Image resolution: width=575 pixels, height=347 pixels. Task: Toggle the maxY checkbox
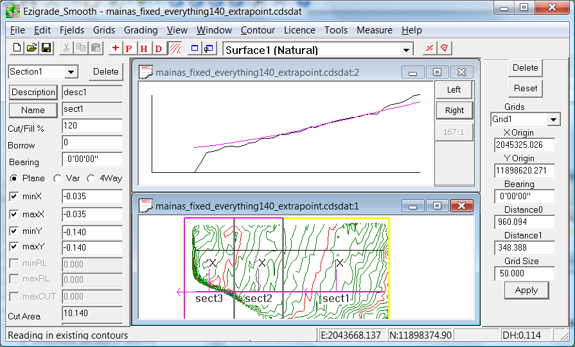point(14,247)
